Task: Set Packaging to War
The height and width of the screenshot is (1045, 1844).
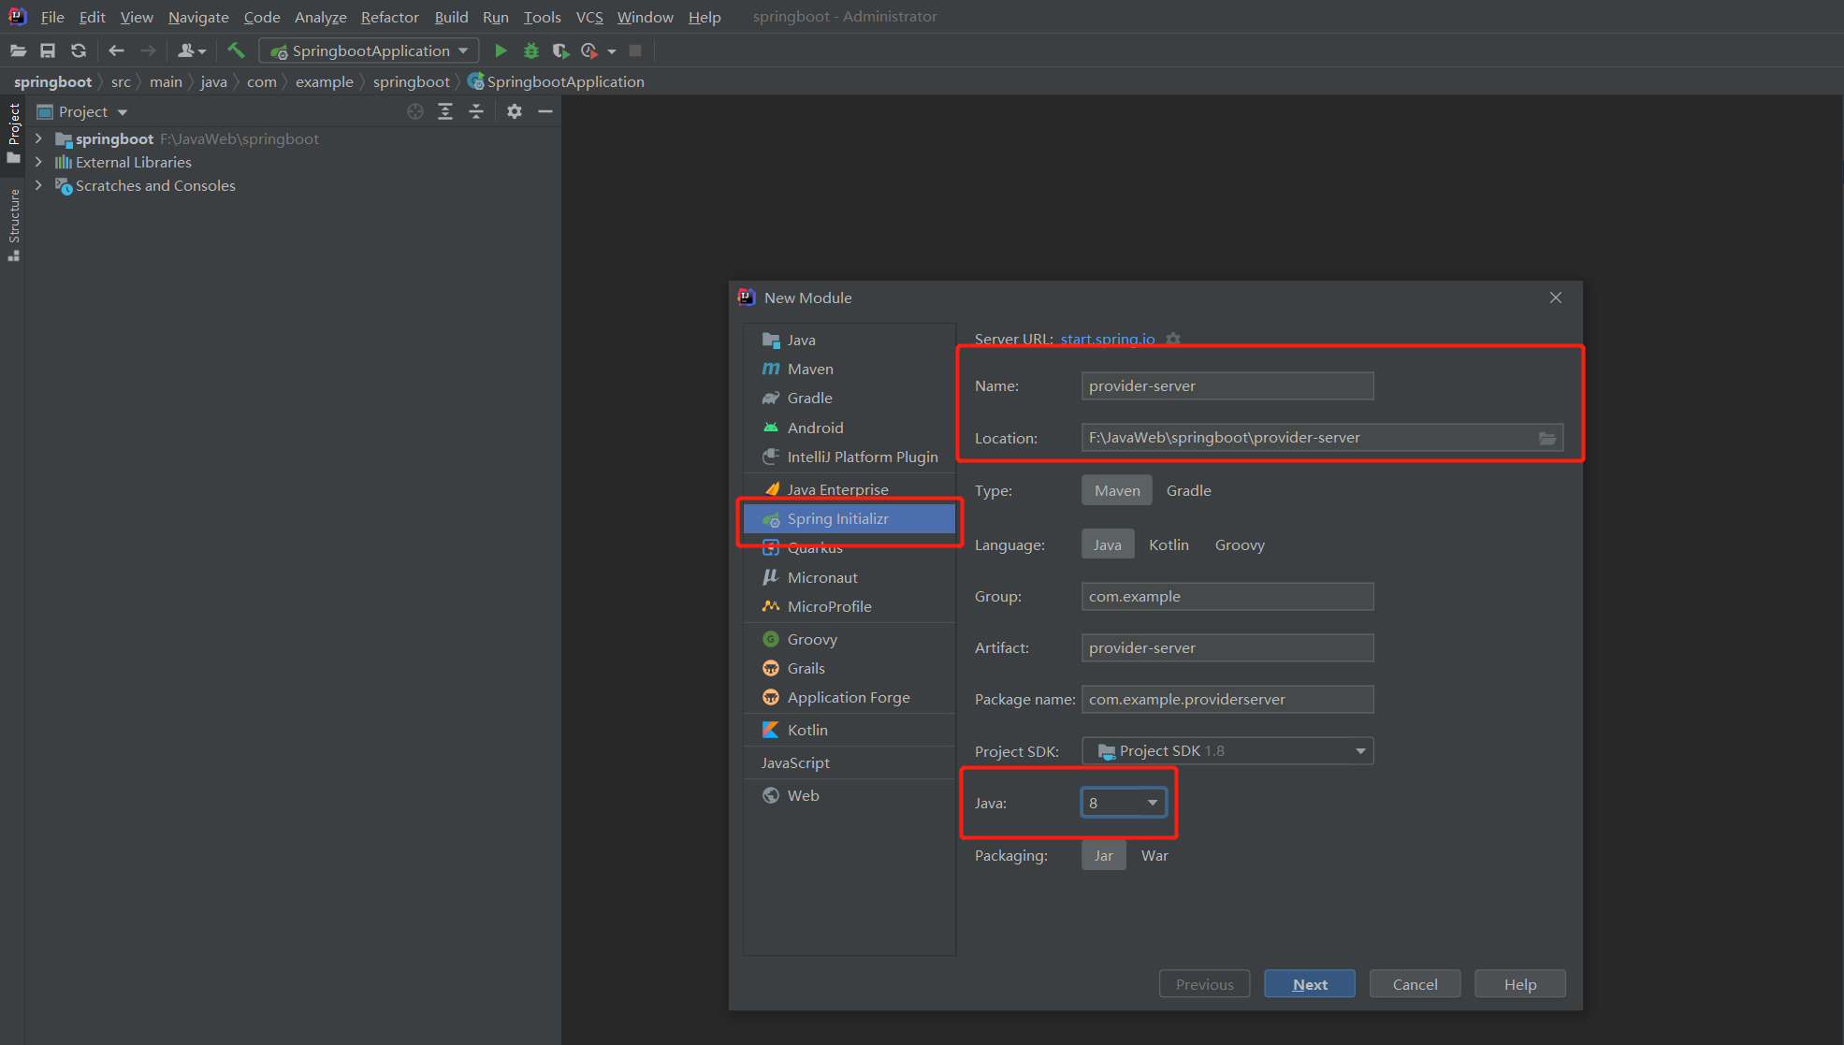Action: coord(1154,855)
